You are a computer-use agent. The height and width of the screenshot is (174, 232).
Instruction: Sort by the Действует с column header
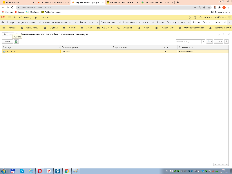(31, 47)
